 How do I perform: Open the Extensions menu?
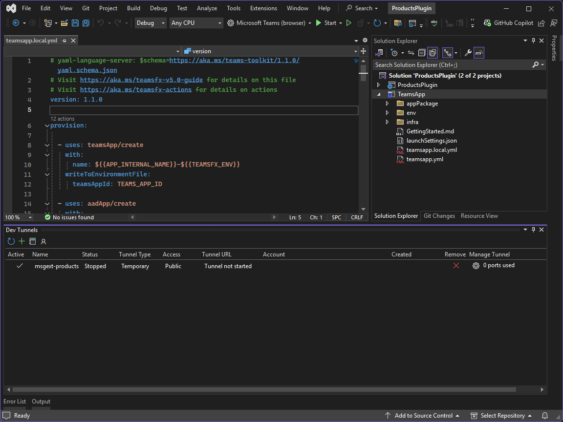pos(263,8)
